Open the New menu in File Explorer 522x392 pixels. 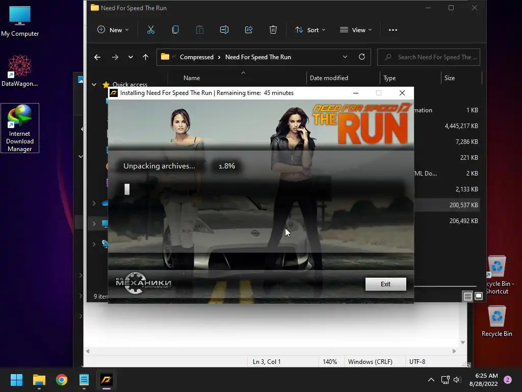click(113, 30)
